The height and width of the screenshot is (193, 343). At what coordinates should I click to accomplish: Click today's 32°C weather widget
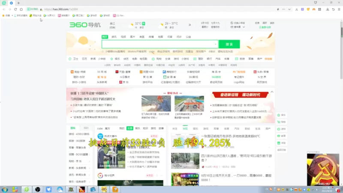point(138,25)
